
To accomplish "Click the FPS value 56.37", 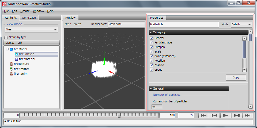I will pyautogui.click(x=77, y=24).
